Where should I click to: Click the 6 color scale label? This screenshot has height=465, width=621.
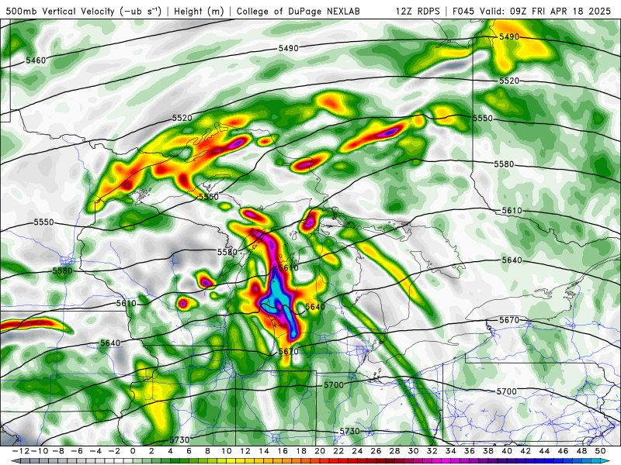point(189,451)
